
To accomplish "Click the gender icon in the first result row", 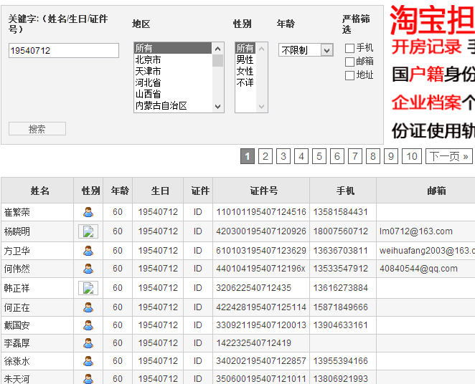I will click(88, 212).
